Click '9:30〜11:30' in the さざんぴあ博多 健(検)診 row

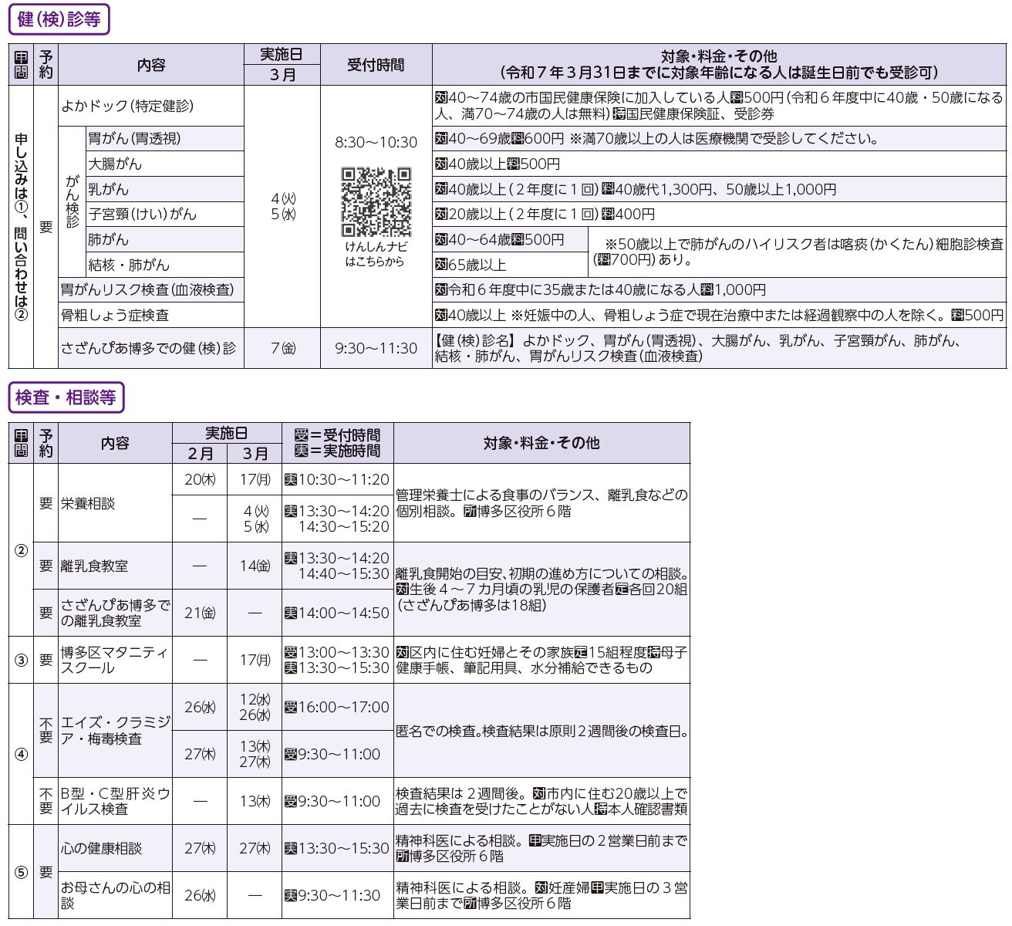pos(376,348)
